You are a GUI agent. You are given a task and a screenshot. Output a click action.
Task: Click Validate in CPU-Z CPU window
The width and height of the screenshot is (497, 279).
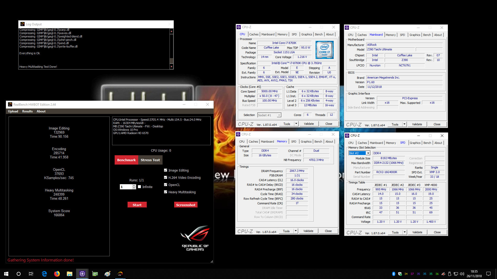(x=309, y=124)
